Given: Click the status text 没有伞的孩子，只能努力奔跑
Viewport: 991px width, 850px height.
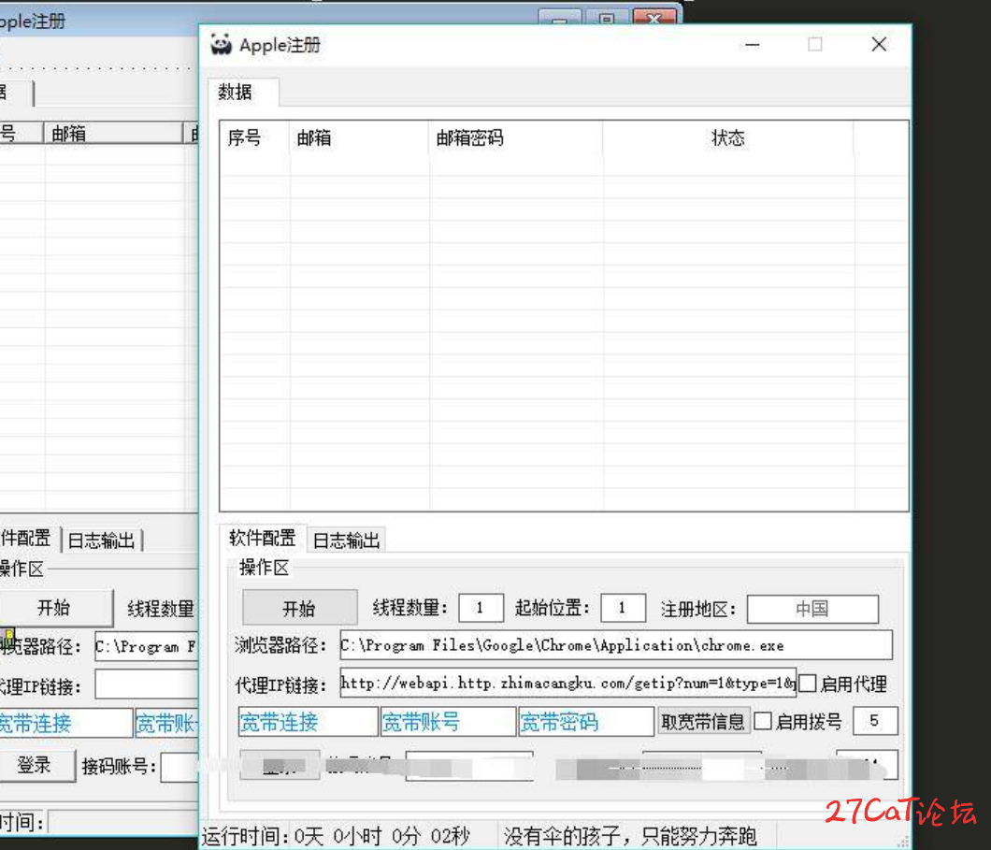Looking at the screenshot, I should [630, 836].
